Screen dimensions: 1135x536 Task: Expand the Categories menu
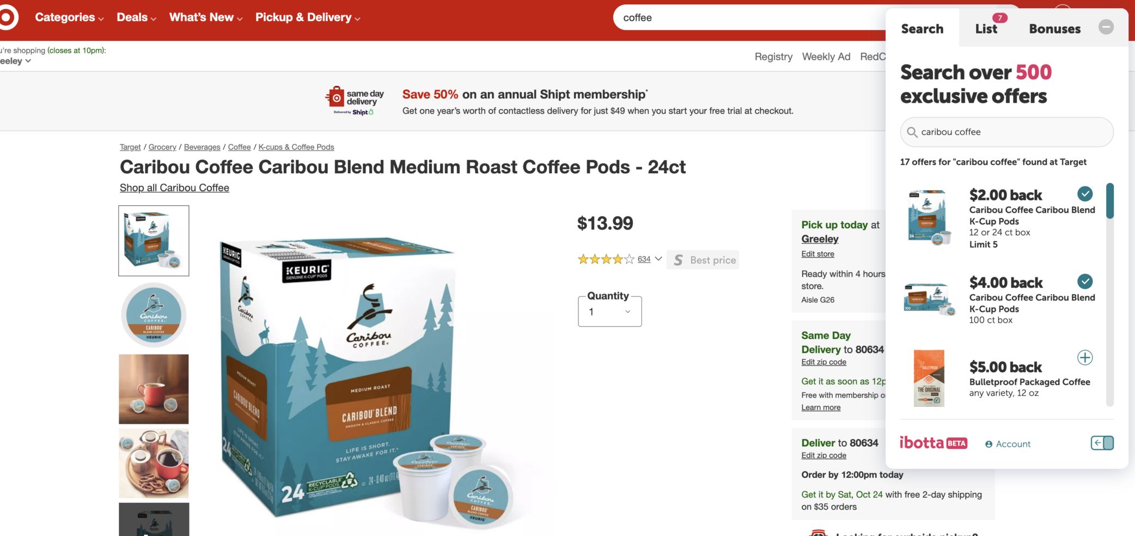click(x=69, y=17)
